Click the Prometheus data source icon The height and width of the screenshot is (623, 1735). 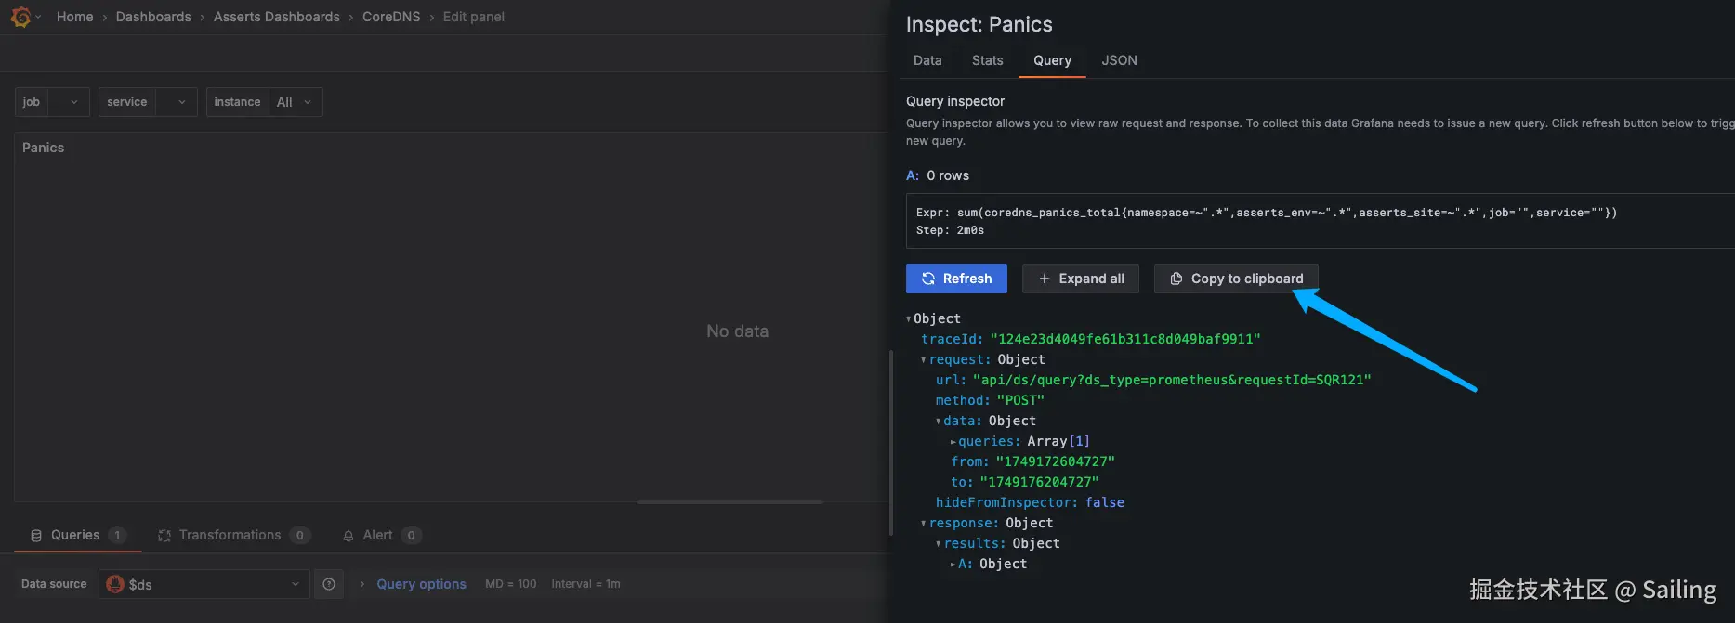(115, 584)
